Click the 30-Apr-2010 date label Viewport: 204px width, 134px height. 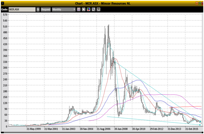coord(138,129)
